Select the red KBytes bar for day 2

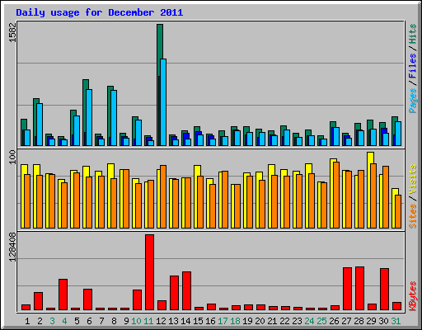pyautogui.click(x=38, y=301)
